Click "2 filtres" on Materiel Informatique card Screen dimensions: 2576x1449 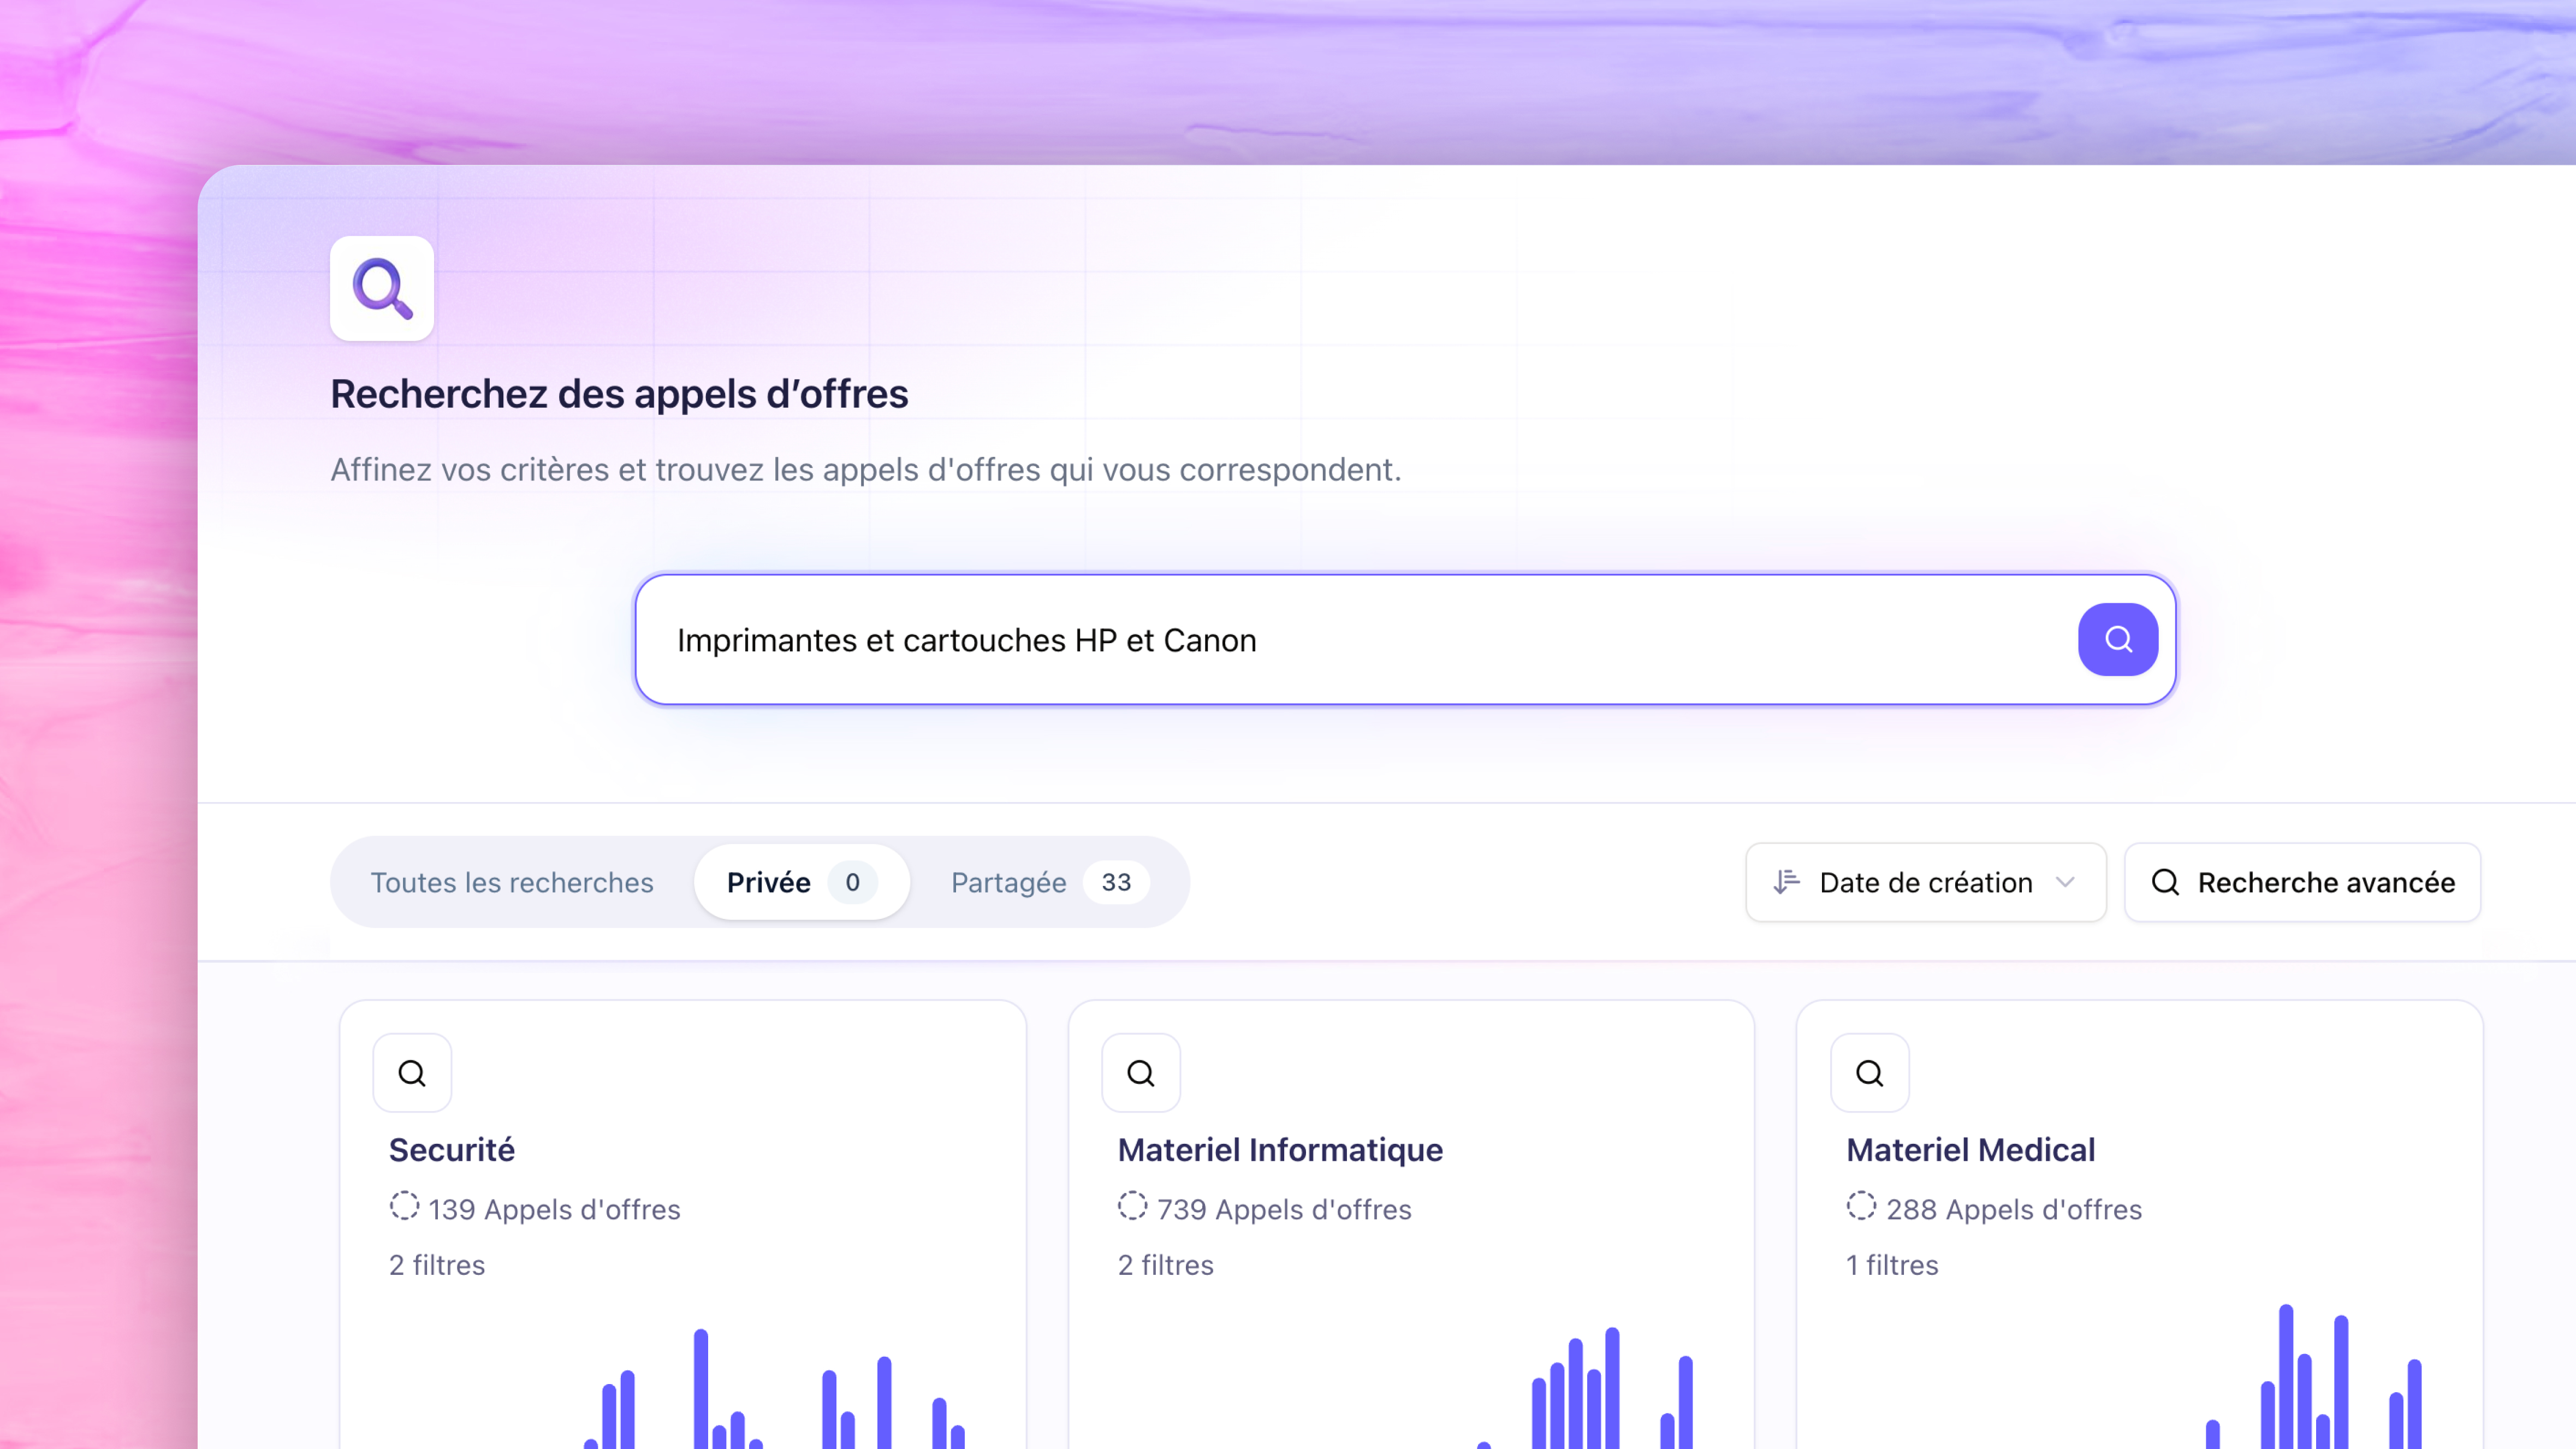(x=1165, y=1265)
